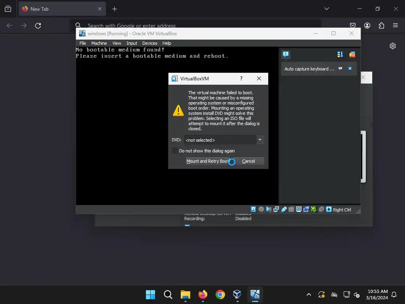Click the gray mouse integration icon
This screenshot has width=405, height=304.
point(321,209)
